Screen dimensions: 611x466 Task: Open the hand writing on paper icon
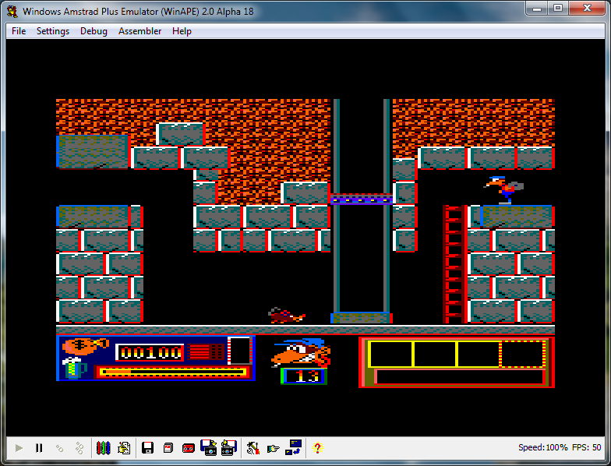(x=124, y=448)
